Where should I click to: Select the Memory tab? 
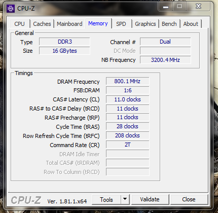point(98,23)
